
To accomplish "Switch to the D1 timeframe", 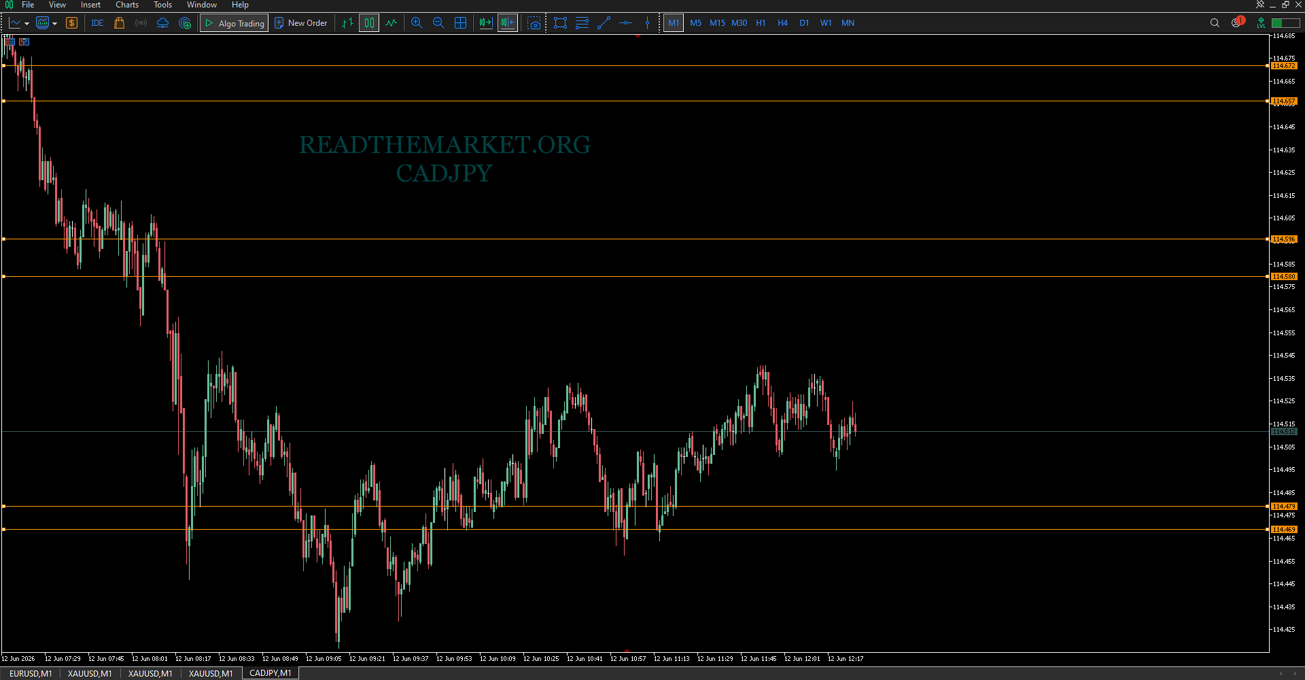I will 804,23.
